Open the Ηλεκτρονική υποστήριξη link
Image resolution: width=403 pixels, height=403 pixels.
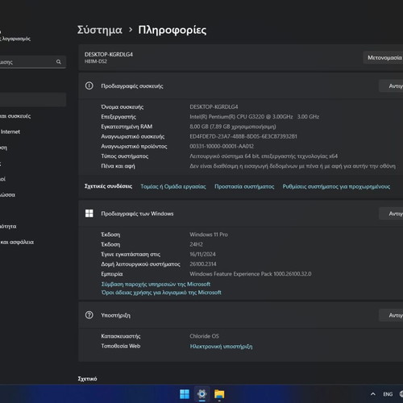[221, 347]
